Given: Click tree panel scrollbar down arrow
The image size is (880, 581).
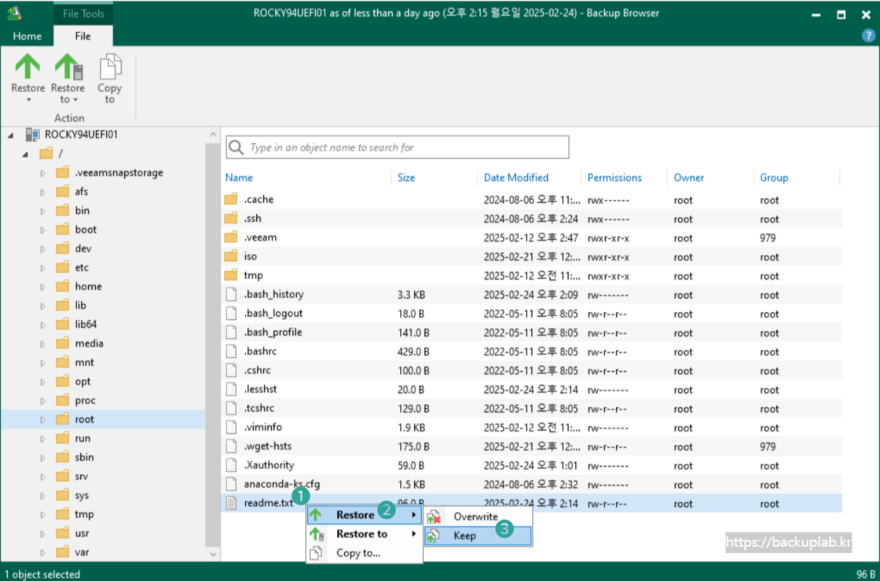Looking at the screenshot, I should pyautogui.click(x=213, y=554).
